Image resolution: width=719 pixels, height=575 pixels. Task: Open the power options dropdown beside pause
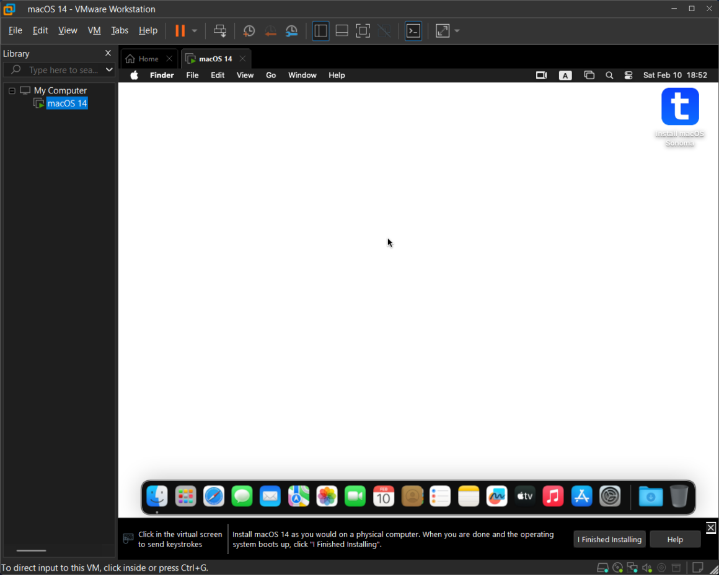coord(195,31)
